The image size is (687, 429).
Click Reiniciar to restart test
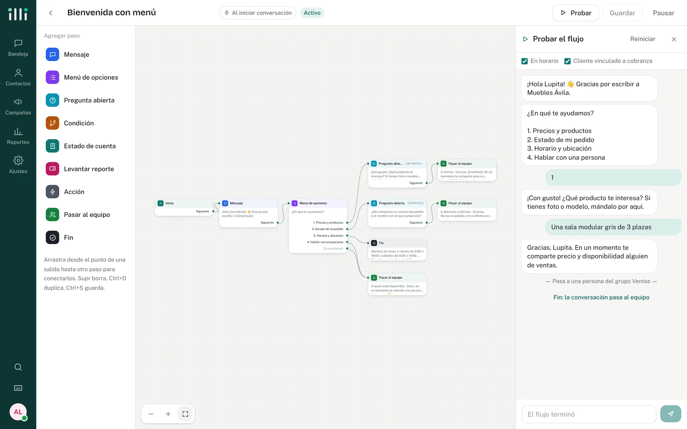click(643, 39)
